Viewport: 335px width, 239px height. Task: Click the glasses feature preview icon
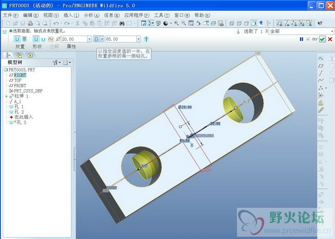tap(315, 39)
